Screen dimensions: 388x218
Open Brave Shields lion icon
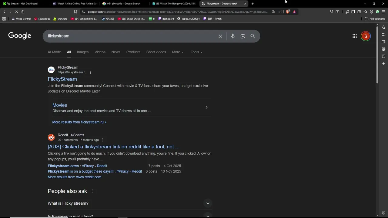(x=288, y=12)
